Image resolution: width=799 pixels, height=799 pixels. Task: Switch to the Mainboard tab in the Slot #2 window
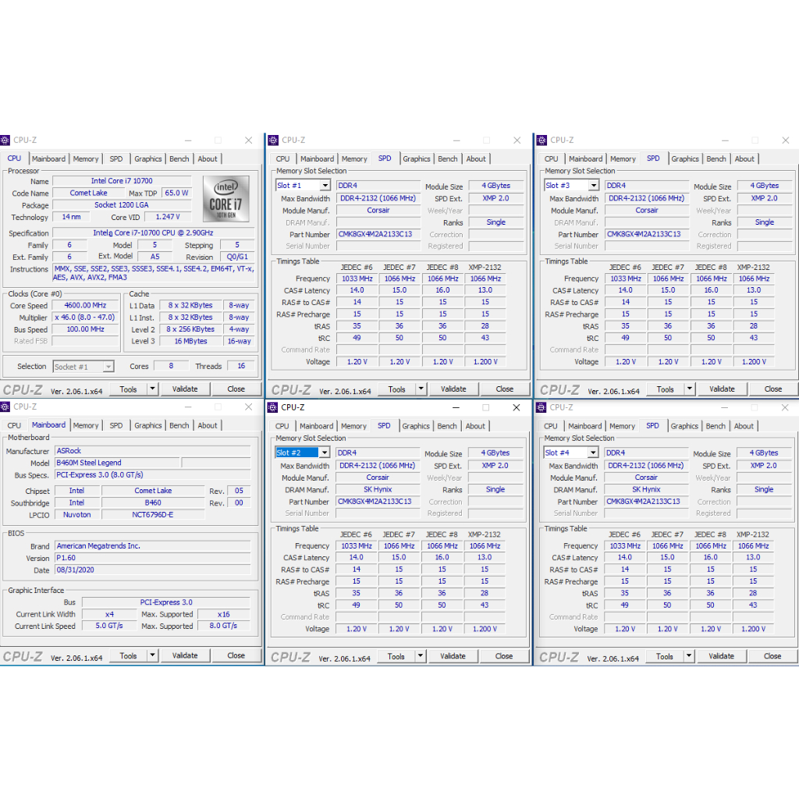click(x=316, y=426)
